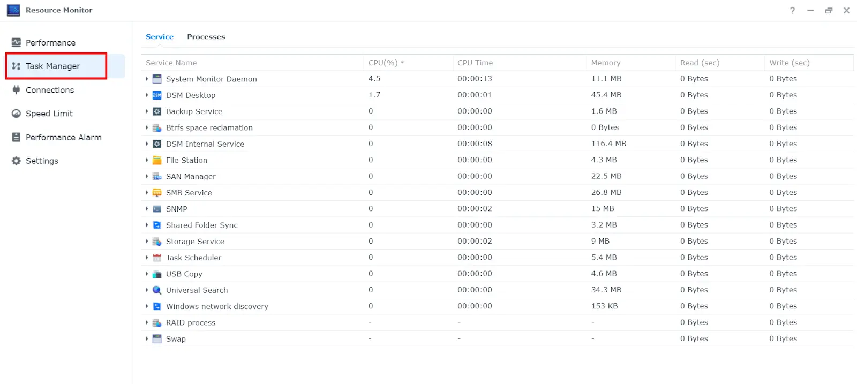Open the Speed Limit section

point(65,114)
